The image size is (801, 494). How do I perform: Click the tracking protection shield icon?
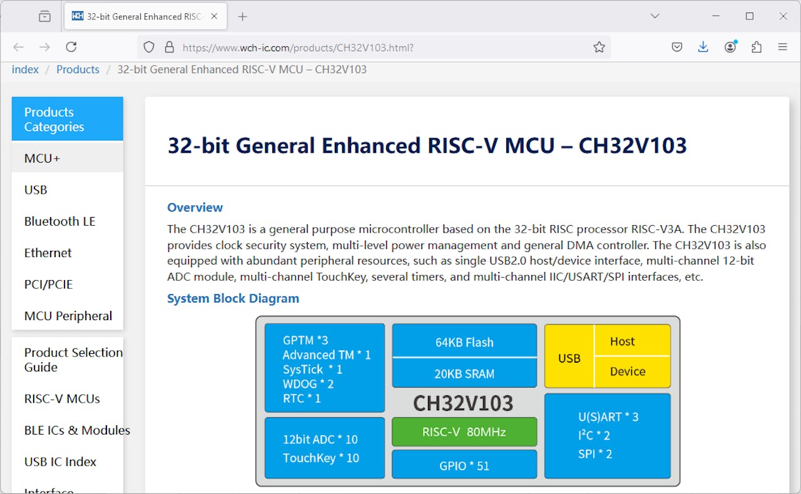click(x=149, y=47)
